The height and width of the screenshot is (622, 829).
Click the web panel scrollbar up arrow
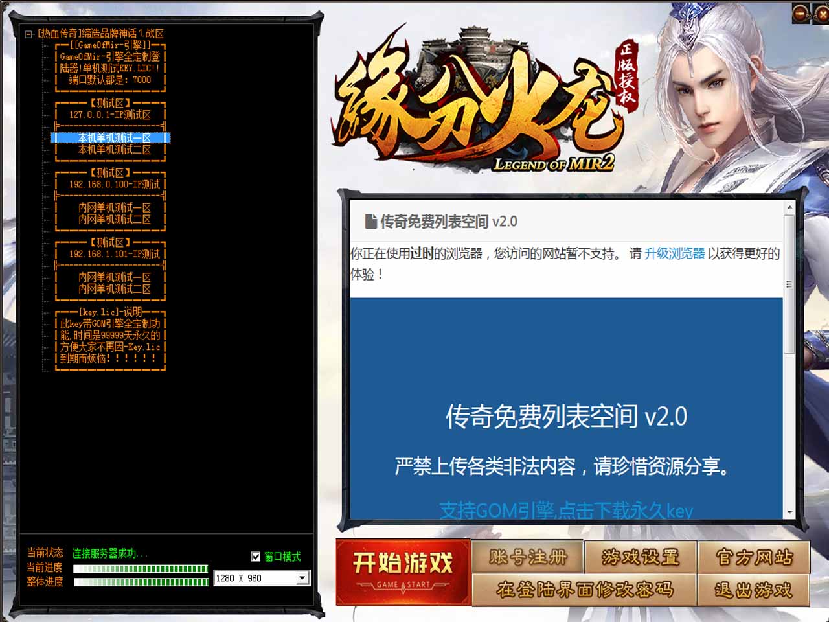789,207
